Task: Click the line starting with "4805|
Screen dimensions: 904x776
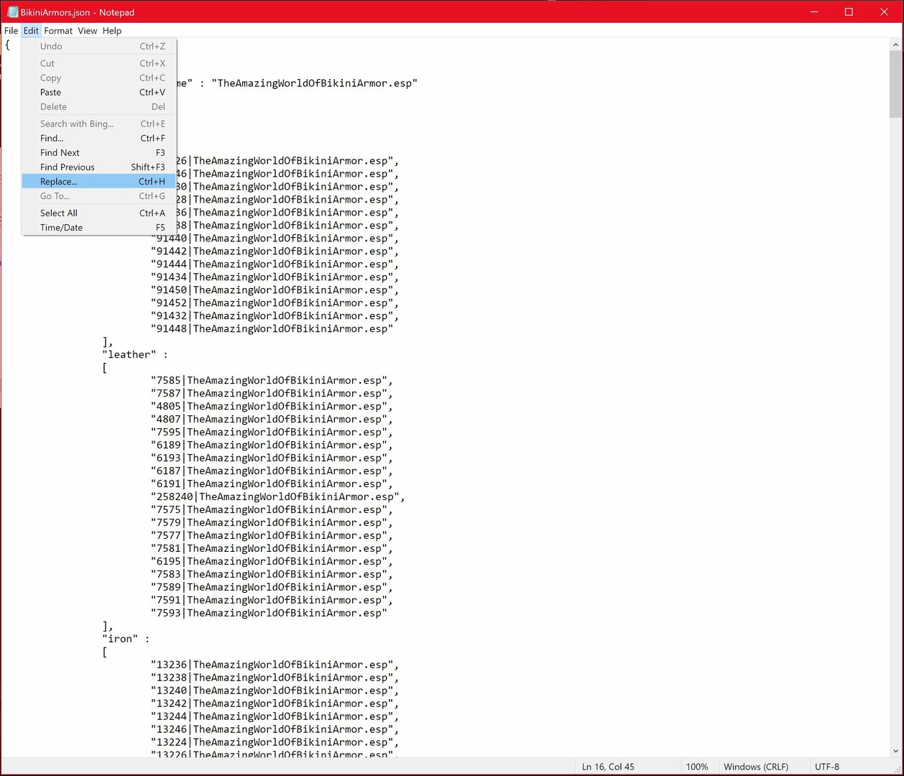Action: (272, 406)
